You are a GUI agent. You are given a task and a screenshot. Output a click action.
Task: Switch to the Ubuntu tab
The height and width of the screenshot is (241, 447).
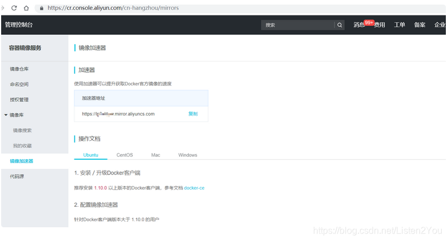90,155
